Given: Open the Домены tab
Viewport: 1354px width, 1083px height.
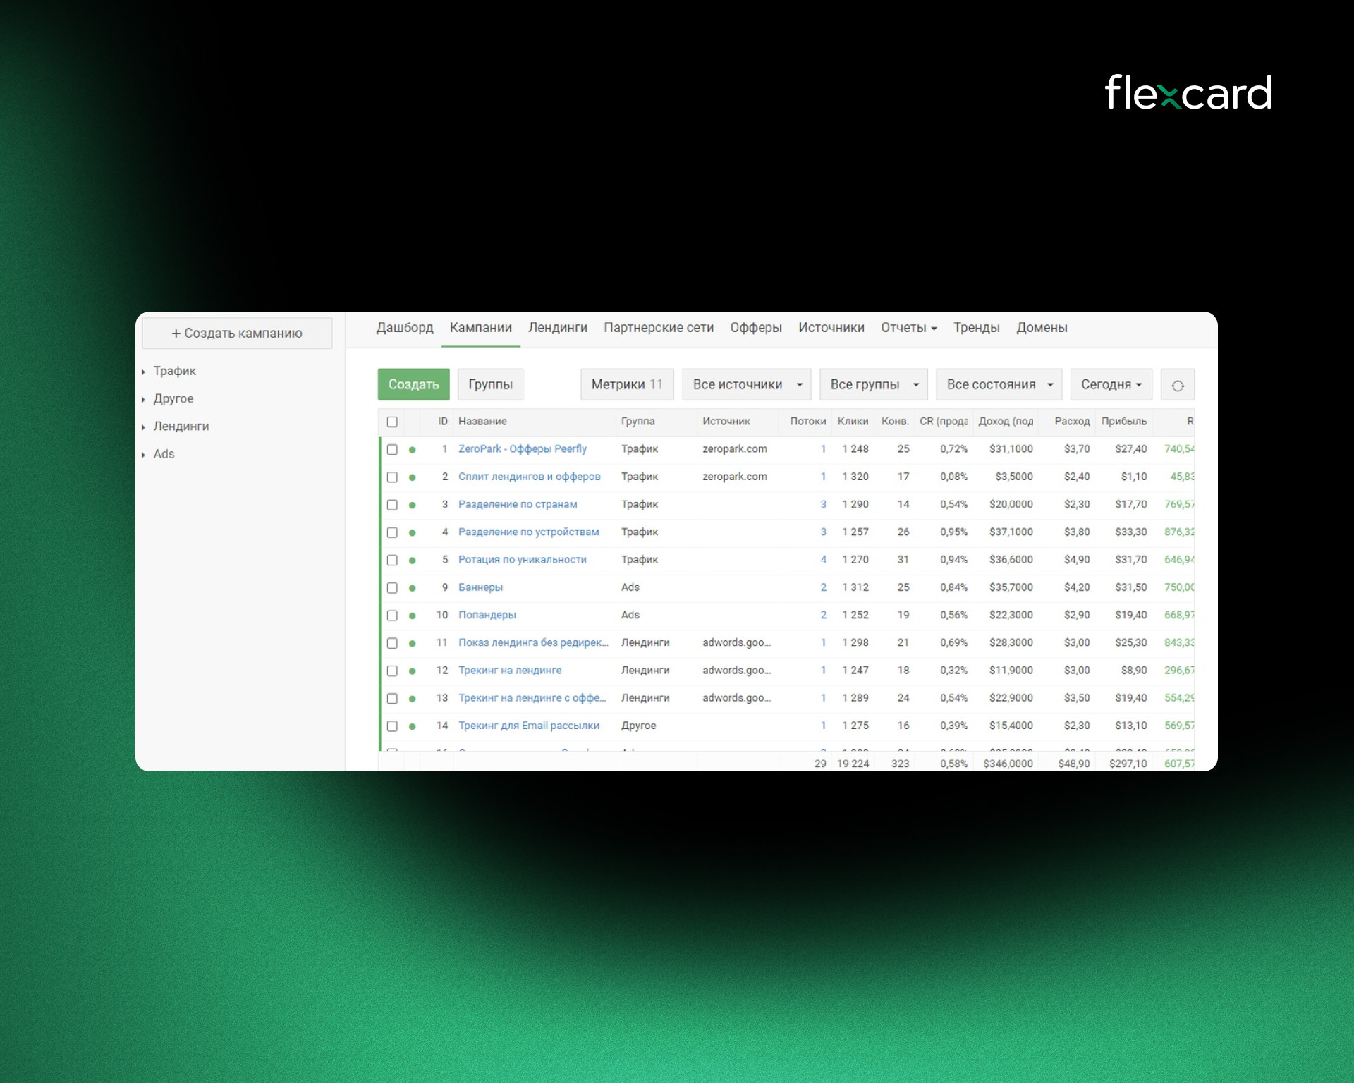Looking at the screenshot, I should pos(1042,328).
